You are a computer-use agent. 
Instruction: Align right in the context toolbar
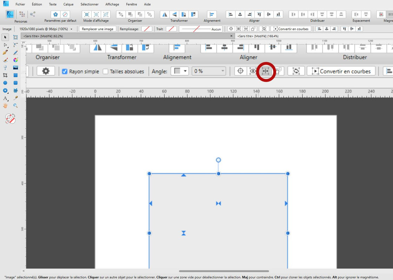click(x=334, y=29)
